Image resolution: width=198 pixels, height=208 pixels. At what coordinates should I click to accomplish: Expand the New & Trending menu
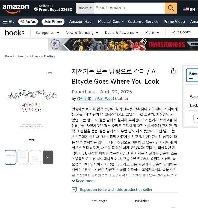click(x=82, y=33)
